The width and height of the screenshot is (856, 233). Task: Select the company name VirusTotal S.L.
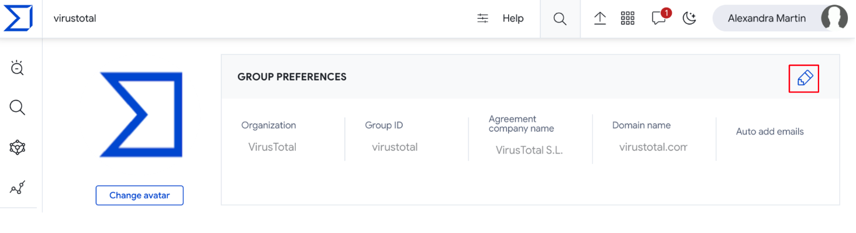(529, 150)
